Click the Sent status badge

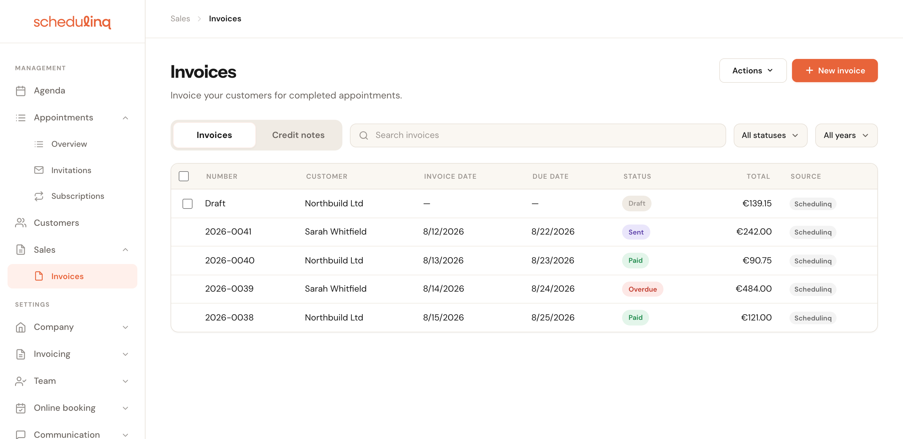tap(636, 232)
